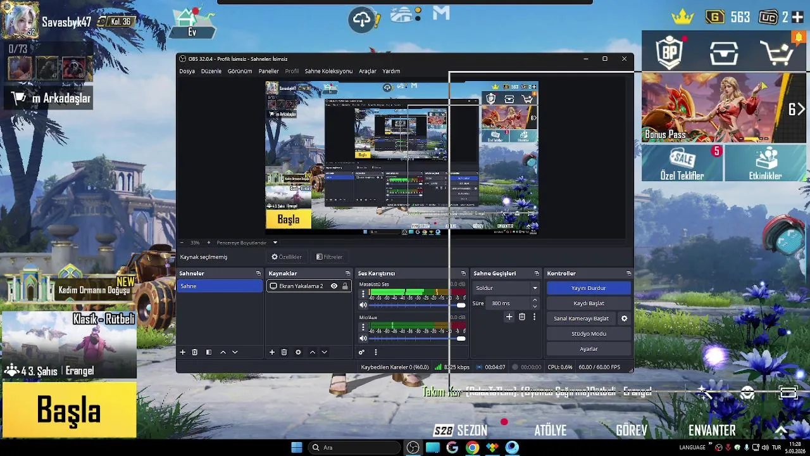Decrease transition Süre with down arrow
Screen dimensions: 810x456
point(535,307)
